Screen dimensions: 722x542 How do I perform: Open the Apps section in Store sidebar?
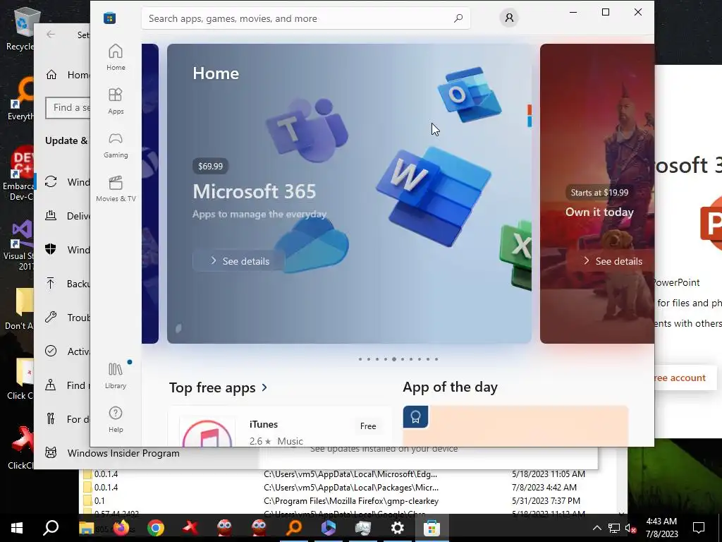[x=116, y=101]
